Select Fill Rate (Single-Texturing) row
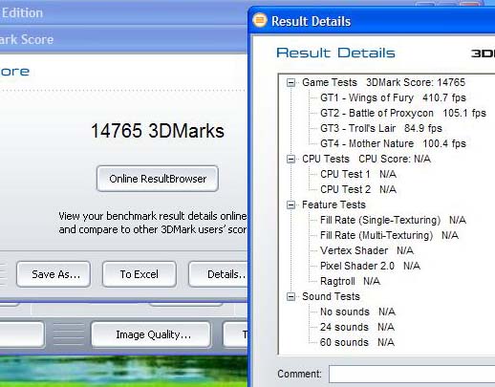 click(x=393, y=220)
